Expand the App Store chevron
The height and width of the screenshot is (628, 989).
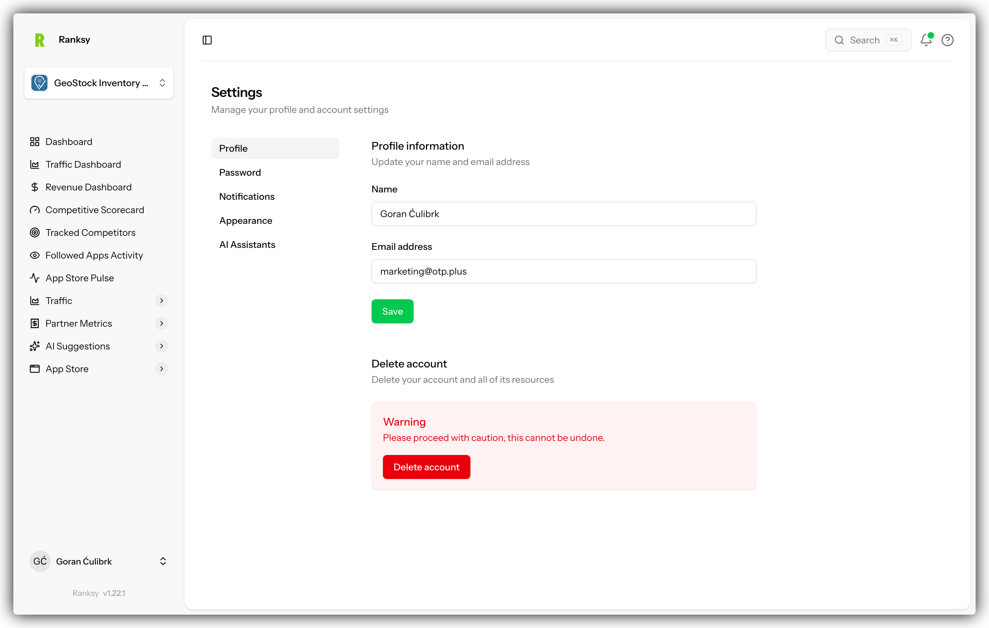tap(162, 369)
